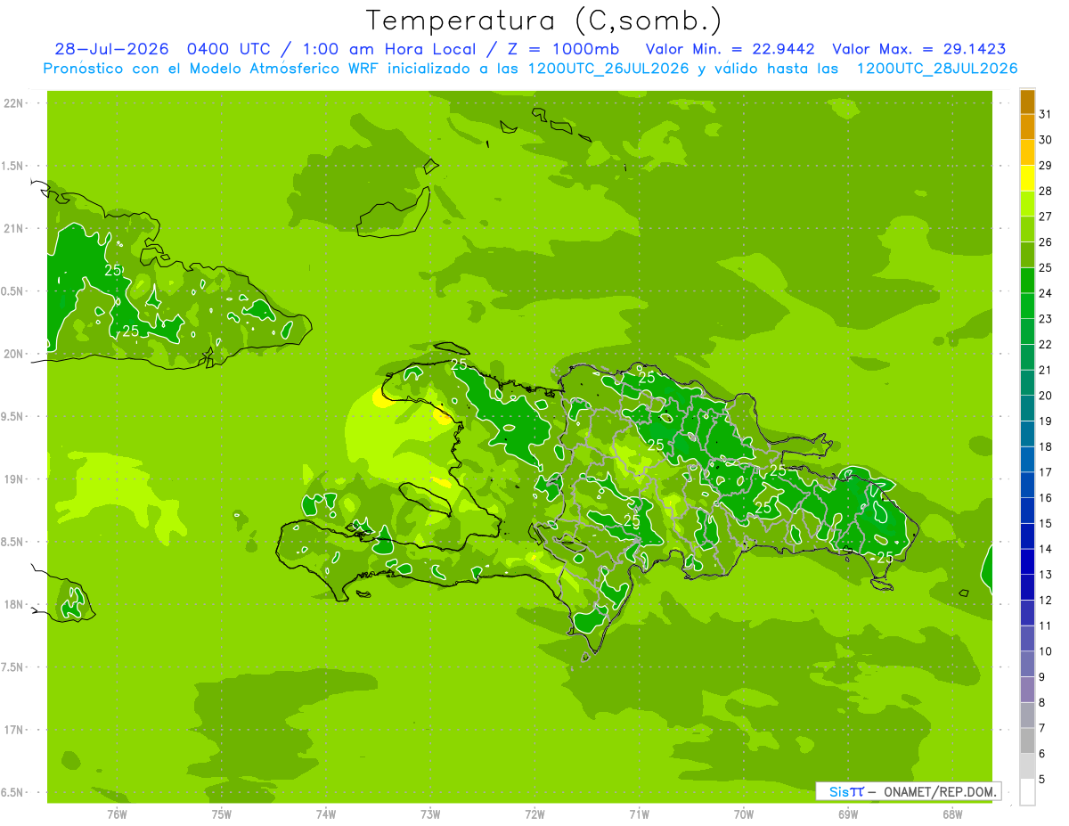Click the yellow warm spot near 73.5W
This screenshot has width=1069, height=826.
pyautogui.click(x=383, y=401)
